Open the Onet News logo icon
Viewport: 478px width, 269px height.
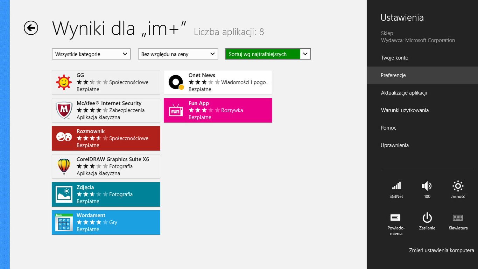[x=176, y=82]
